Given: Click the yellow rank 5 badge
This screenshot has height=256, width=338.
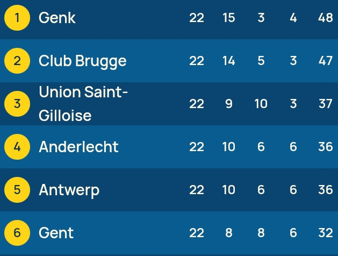Looking at the screenshot, I should tap(17, 190).
